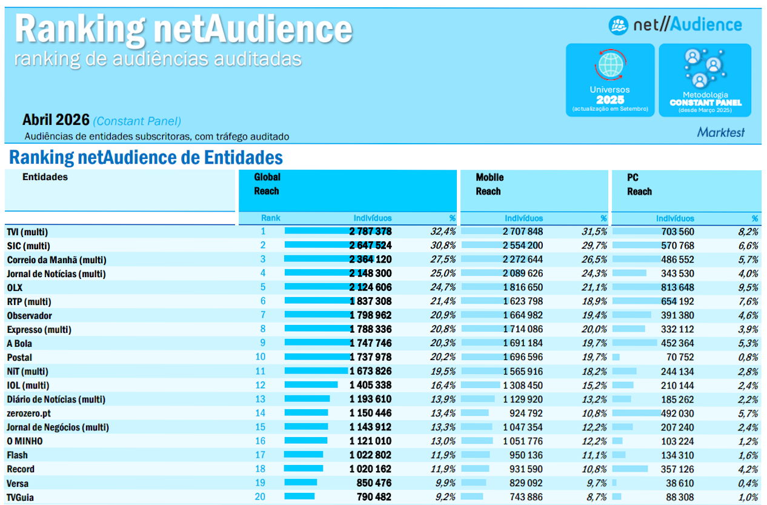The image size is (767, 505).
Task: Click the Ranking netAudience de Entidades heading
Action: pyautogui.click(x=146, y=158)
